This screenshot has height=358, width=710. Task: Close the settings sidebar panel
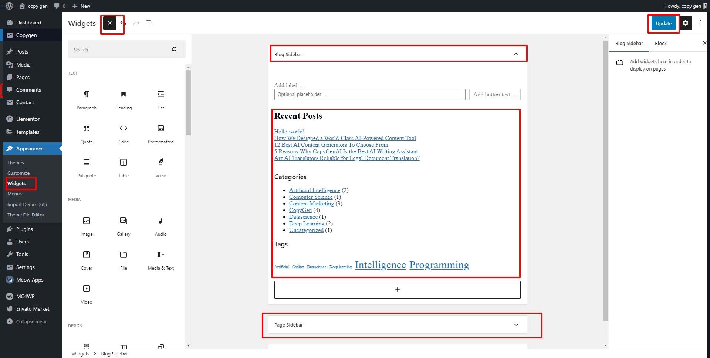pyautogui.click(x=704, y=43)
